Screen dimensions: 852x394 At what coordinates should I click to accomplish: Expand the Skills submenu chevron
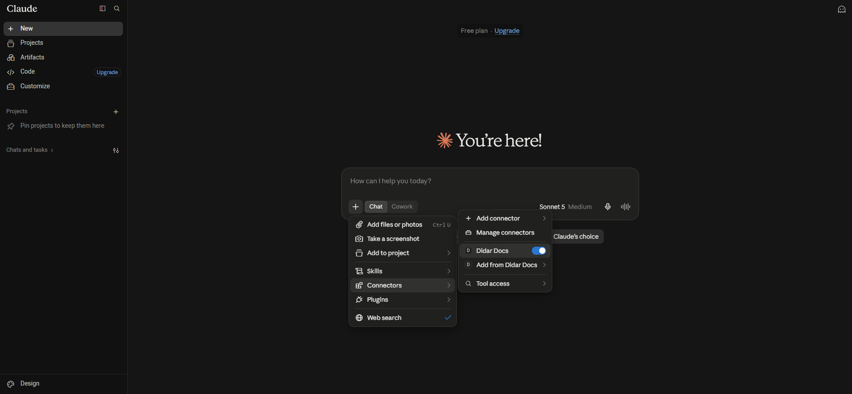pos(449,272)
